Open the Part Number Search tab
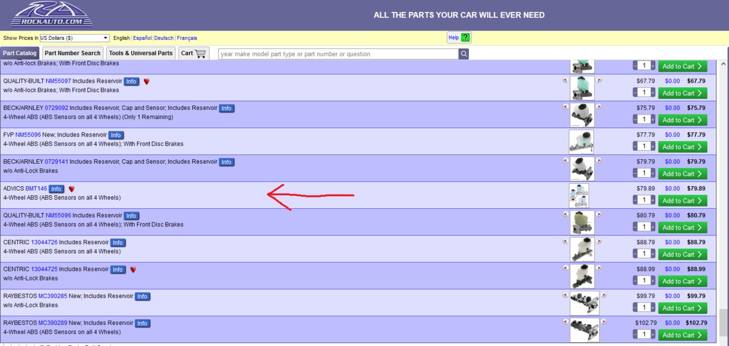This screenshot has height=346, width=729. click(x=72, y=53)
